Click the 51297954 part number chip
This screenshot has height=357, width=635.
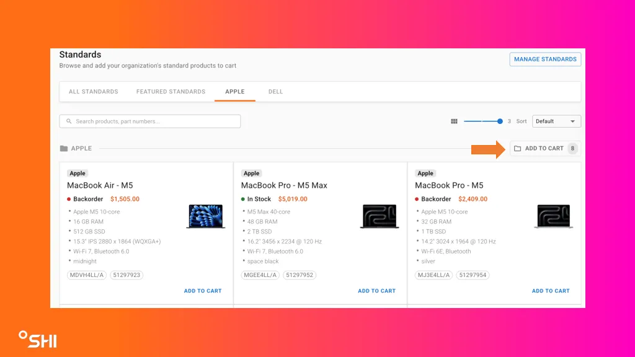[473, 275]
